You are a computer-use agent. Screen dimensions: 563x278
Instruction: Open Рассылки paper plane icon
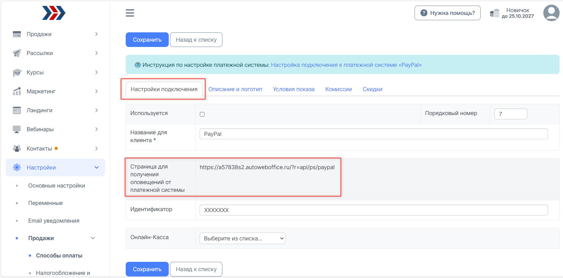(x=17, y=53)
